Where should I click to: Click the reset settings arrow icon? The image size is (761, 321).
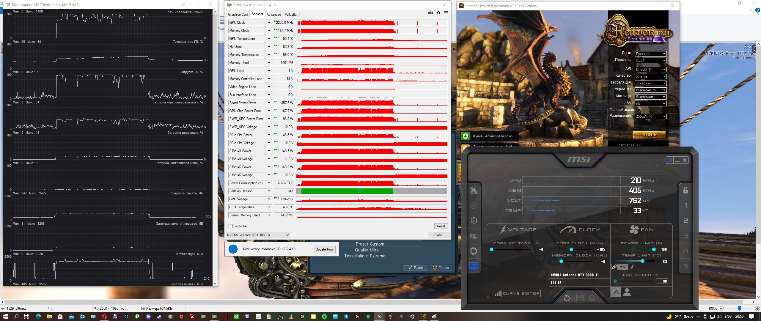(567, 298)
